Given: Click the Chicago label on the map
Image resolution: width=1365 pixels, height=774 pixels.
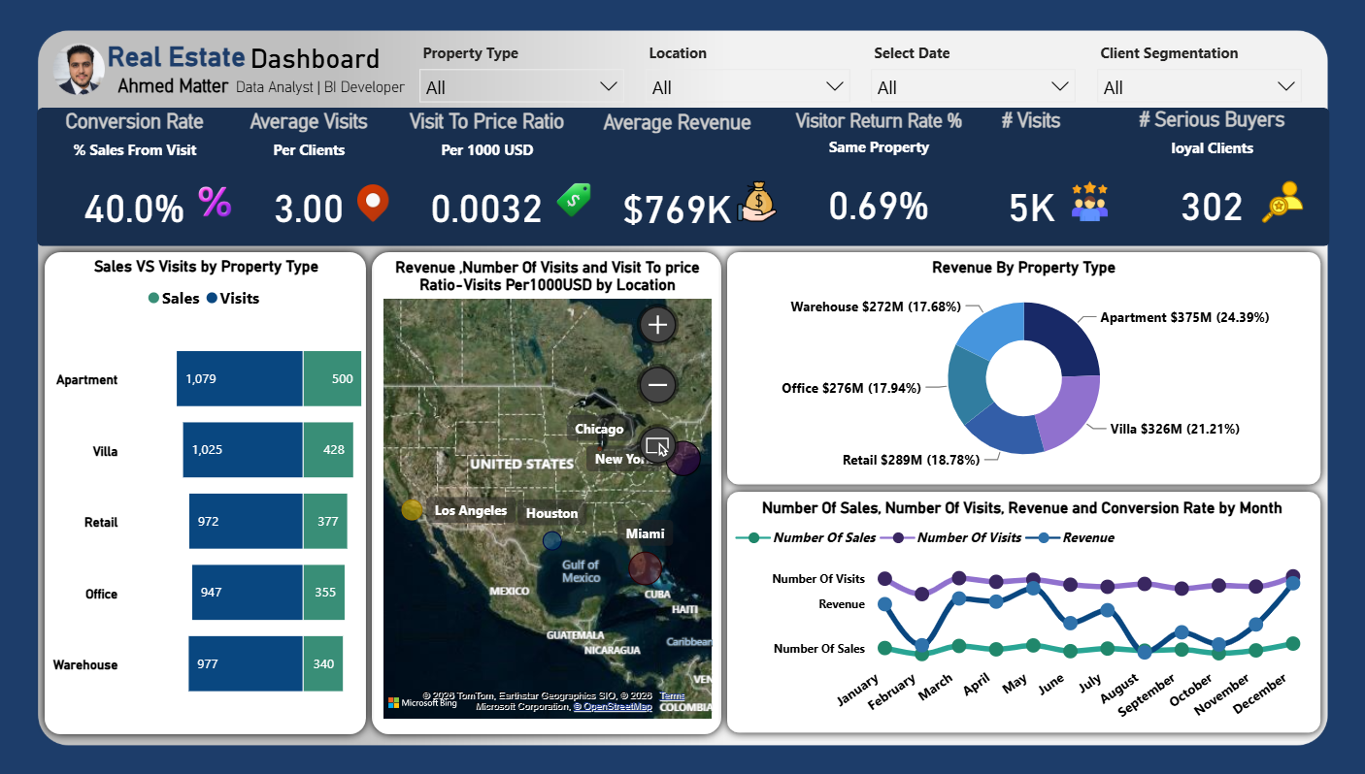Looking at the screenshot, I should (x=599, y=429).
